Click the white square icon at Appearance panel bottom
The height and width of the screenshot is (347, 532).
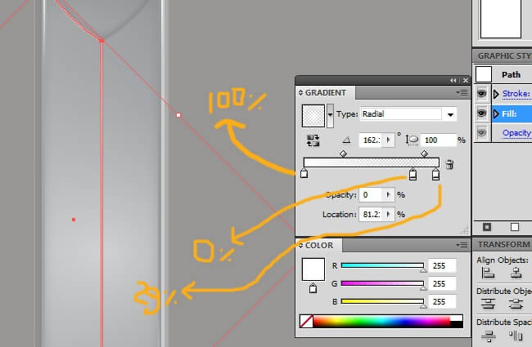pos(515,227)
